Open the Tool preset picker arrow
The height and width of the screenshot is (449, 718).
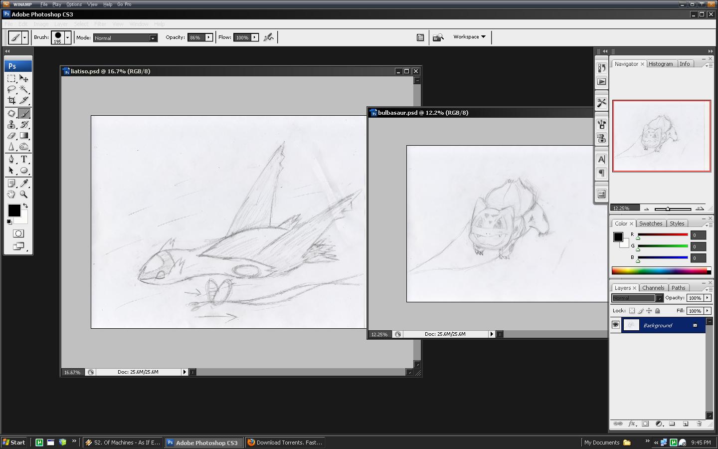[x=24, y=37]
